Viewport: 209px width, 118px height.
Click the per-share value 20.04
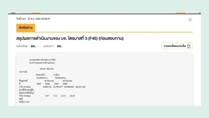(72, 96)
